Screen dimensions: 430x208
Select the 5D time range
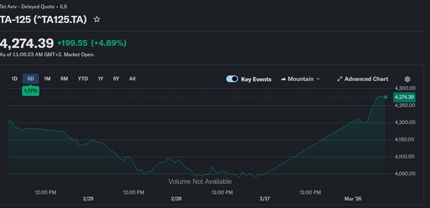30,79
